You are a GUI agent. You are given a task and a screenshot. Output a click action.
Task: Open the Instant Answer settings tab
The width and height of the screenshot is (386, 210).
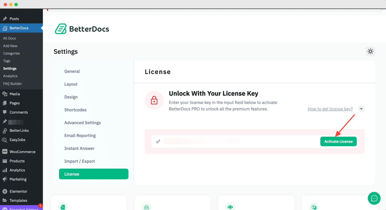tap(79, 149)
